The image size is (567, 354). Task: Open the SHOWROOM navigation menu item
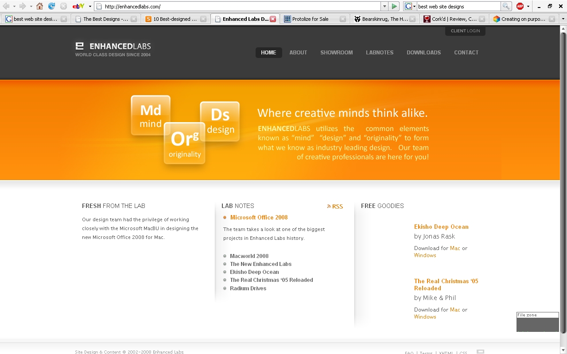coord(336,53)
